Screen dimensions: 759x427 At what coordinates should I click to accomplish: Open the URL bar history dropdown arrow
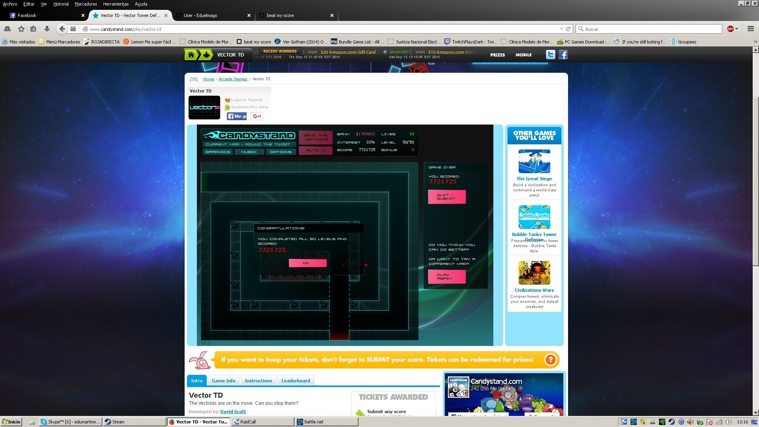click(x=561, y=29)
